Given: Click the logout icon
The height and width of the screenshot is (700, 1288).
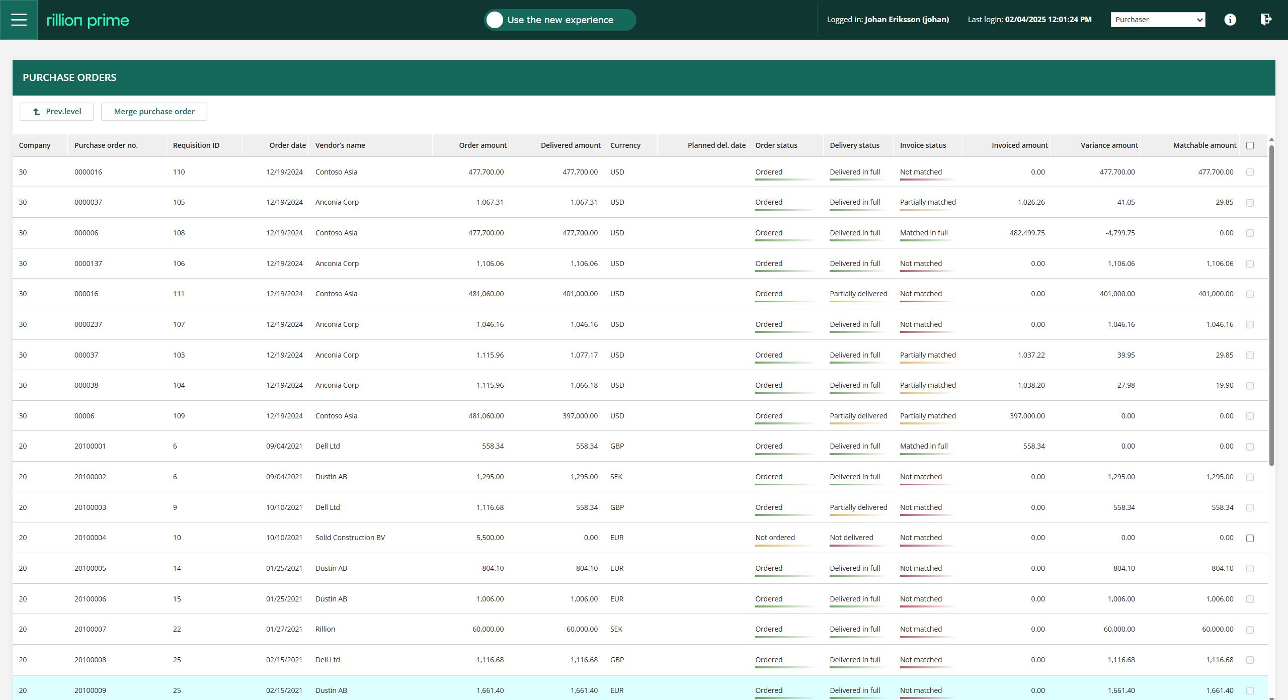Looking at the screenshot, I should 1266,20.
